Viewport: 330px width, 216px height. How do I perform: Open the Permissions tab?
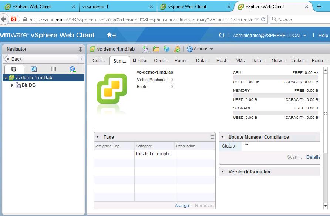(182, 61)
